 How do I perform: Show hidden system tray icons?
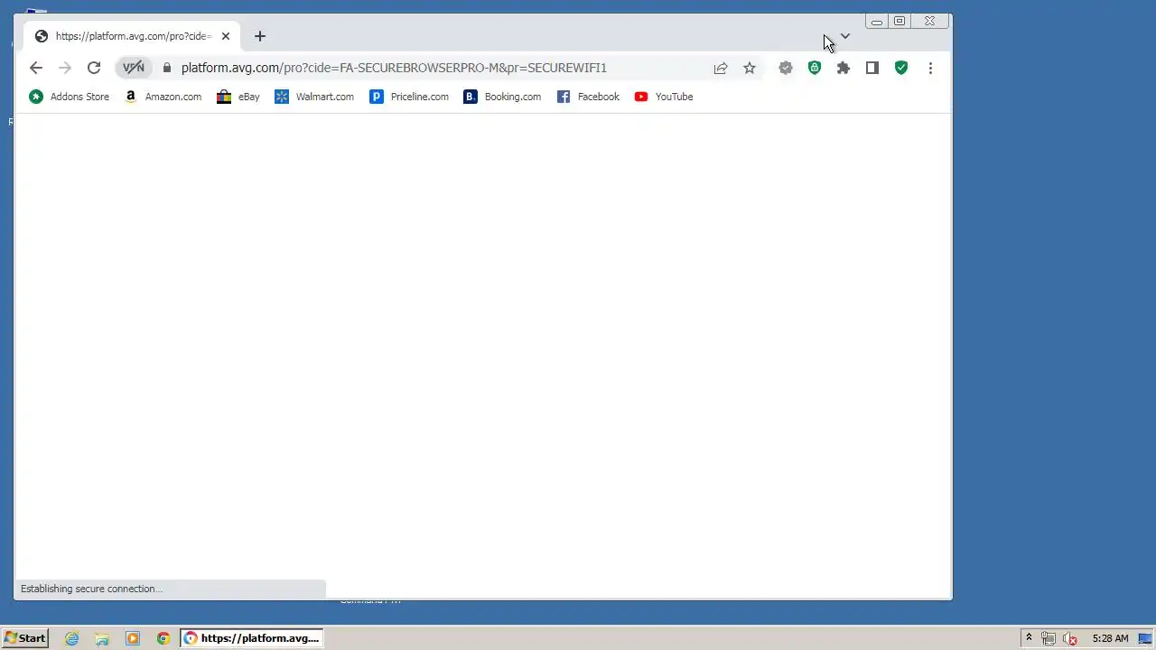pos(1029,638)
